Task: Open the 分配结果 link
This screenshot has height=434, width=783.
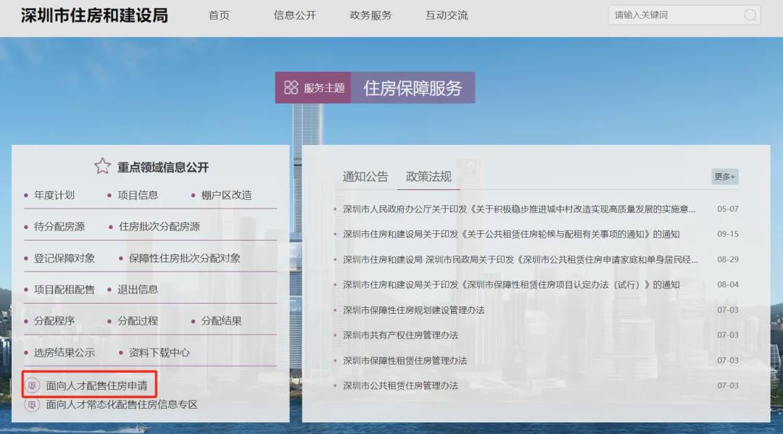Action: [x=221, y=321]
